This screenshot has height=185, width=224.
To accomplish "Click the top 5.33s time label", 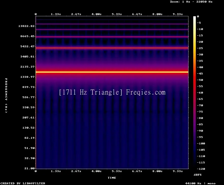I will click(117, 14).
